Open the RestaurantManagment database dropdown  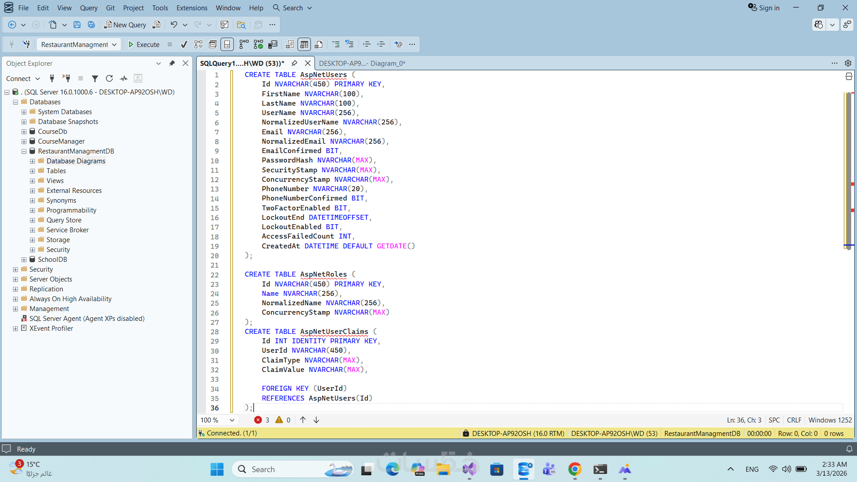click(x=114, y=44)
